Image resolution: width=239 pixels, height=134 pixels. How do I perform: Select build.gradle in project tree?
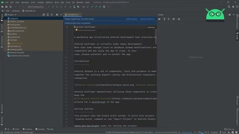pyautogui.click(x=33, y=25)
